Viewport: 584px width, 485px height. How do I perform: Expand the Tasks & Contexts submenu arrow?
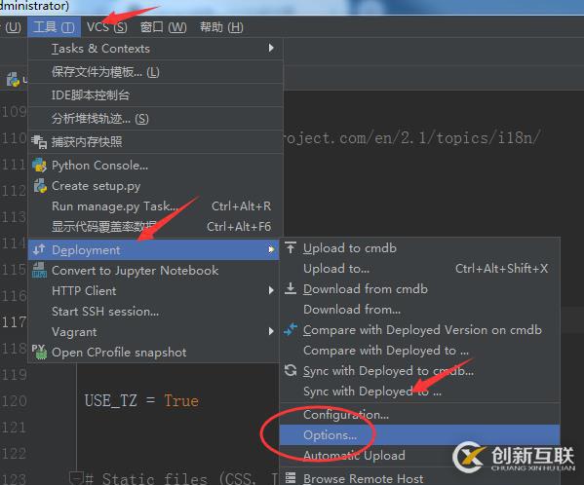(x=271, y=48)
